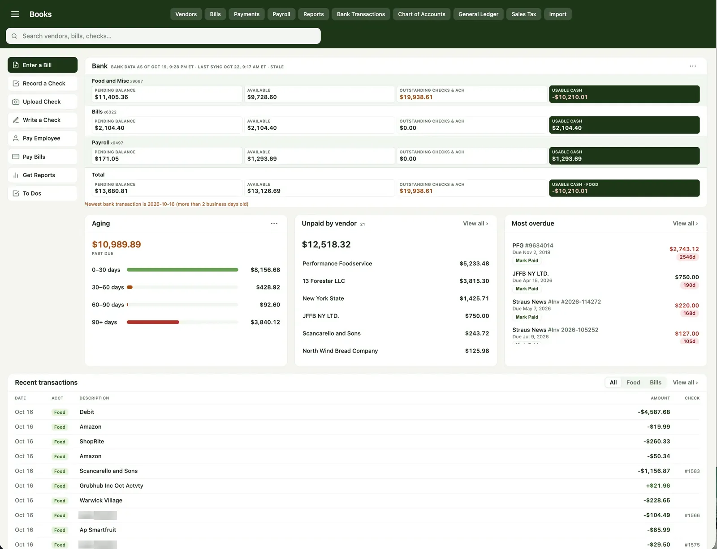Open the Bank panel three-dot menu

(x=693, y=66)
